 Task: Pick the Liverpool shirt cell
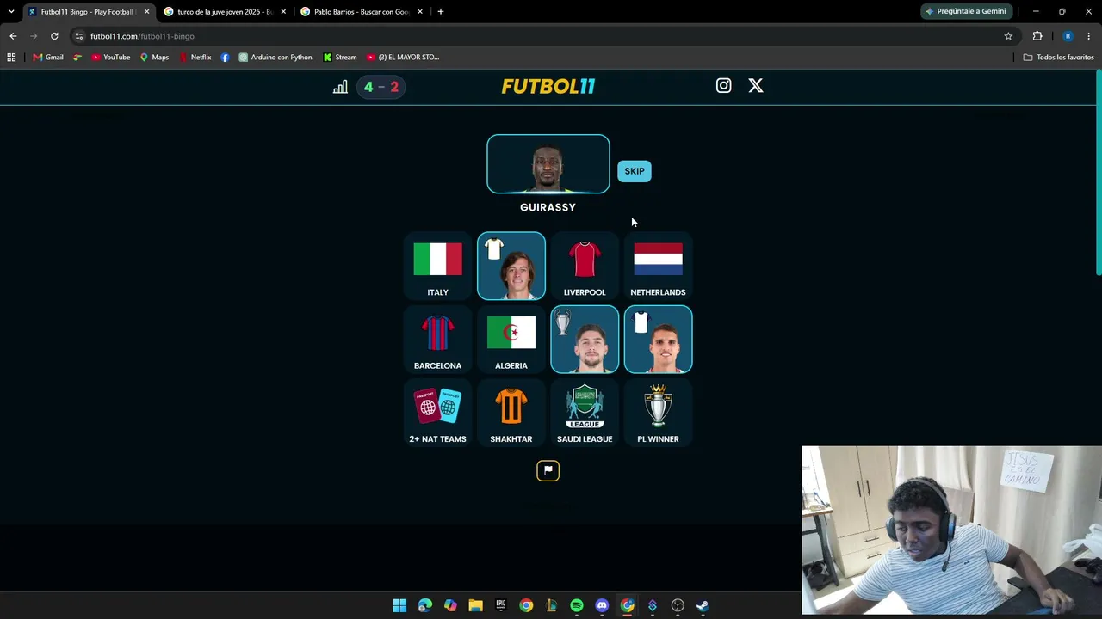point(585,267)
